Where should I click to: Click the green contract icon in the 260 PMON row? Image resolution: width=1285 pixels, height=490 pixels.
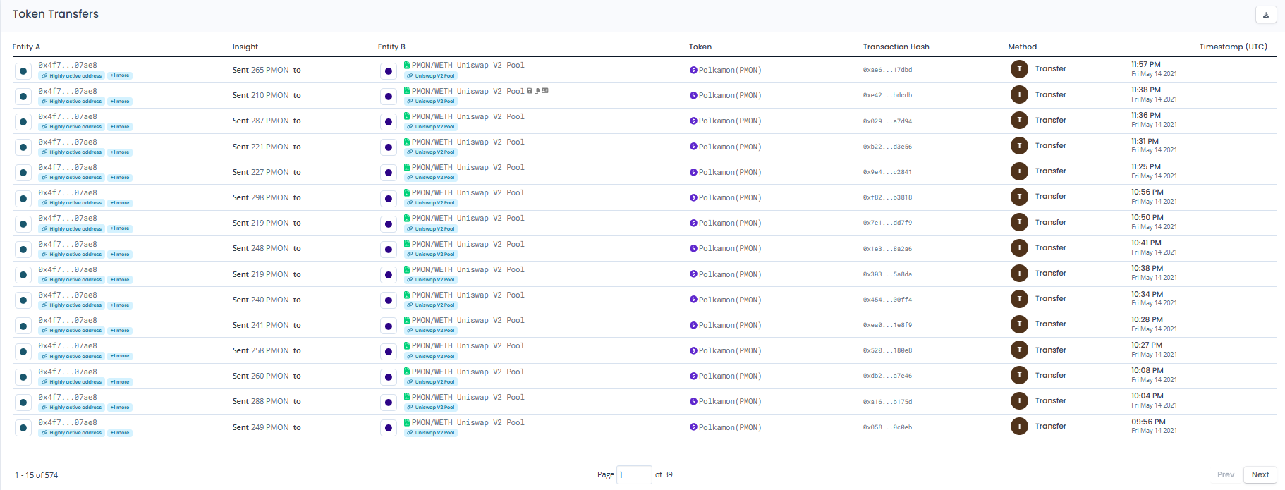tap(407, 372)
